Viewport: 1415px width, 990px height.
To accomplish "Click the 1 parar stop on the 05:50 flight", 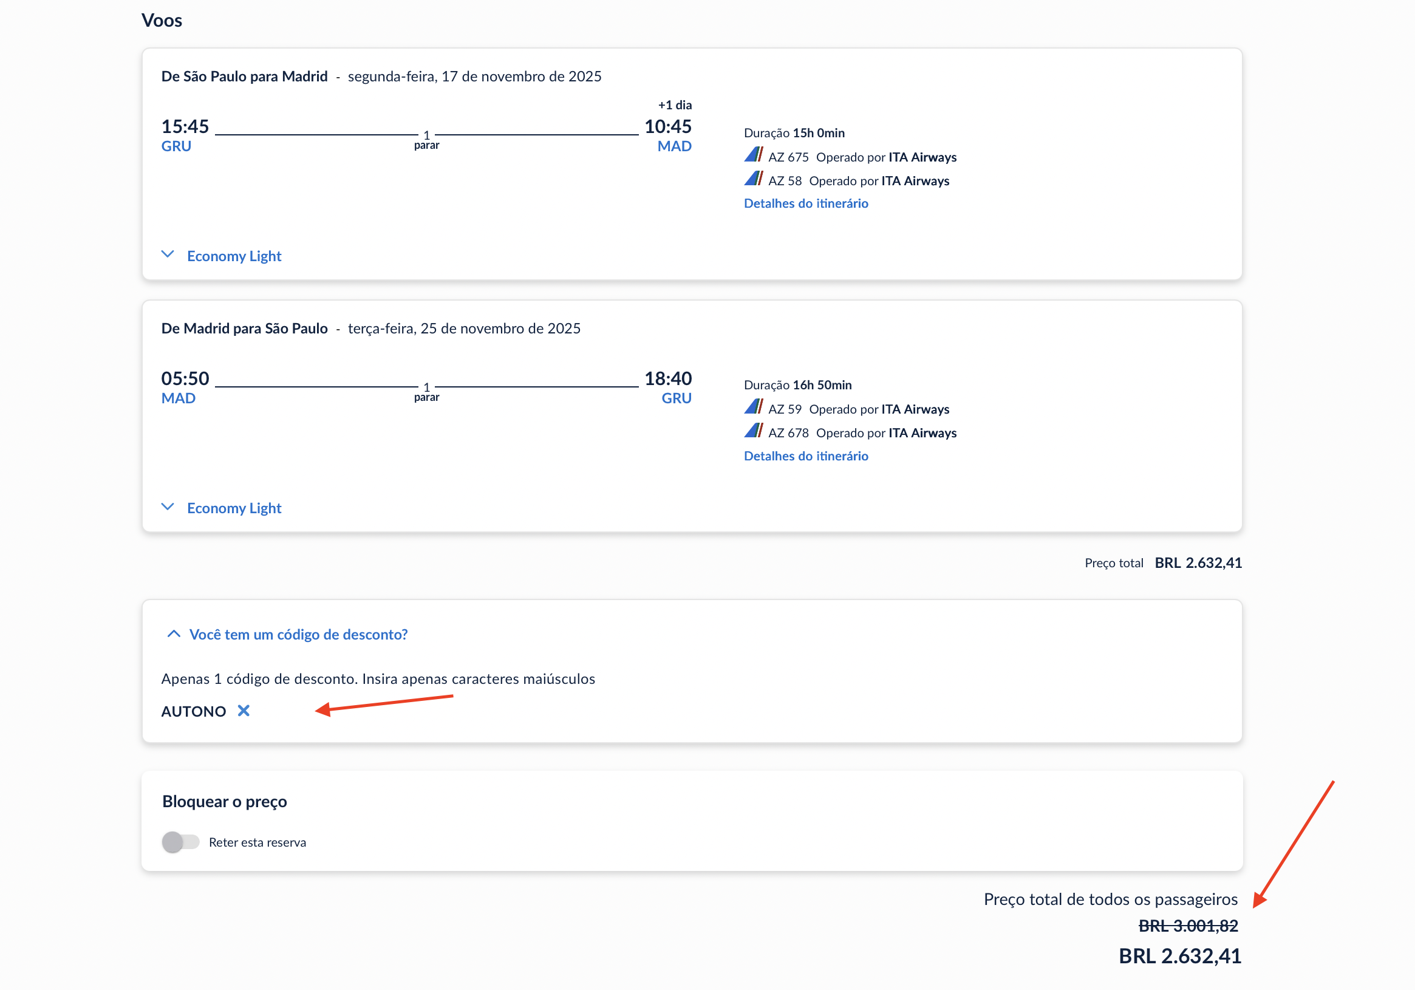I will point(426,392).
